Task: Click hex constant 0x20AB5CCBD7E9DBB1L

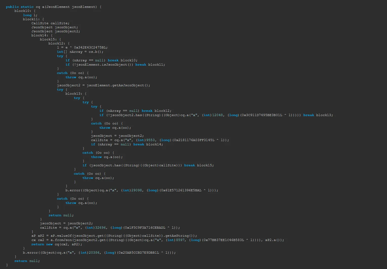Action: (x=139, y=253)
